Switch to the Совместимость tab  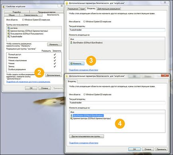coord(31,15)
